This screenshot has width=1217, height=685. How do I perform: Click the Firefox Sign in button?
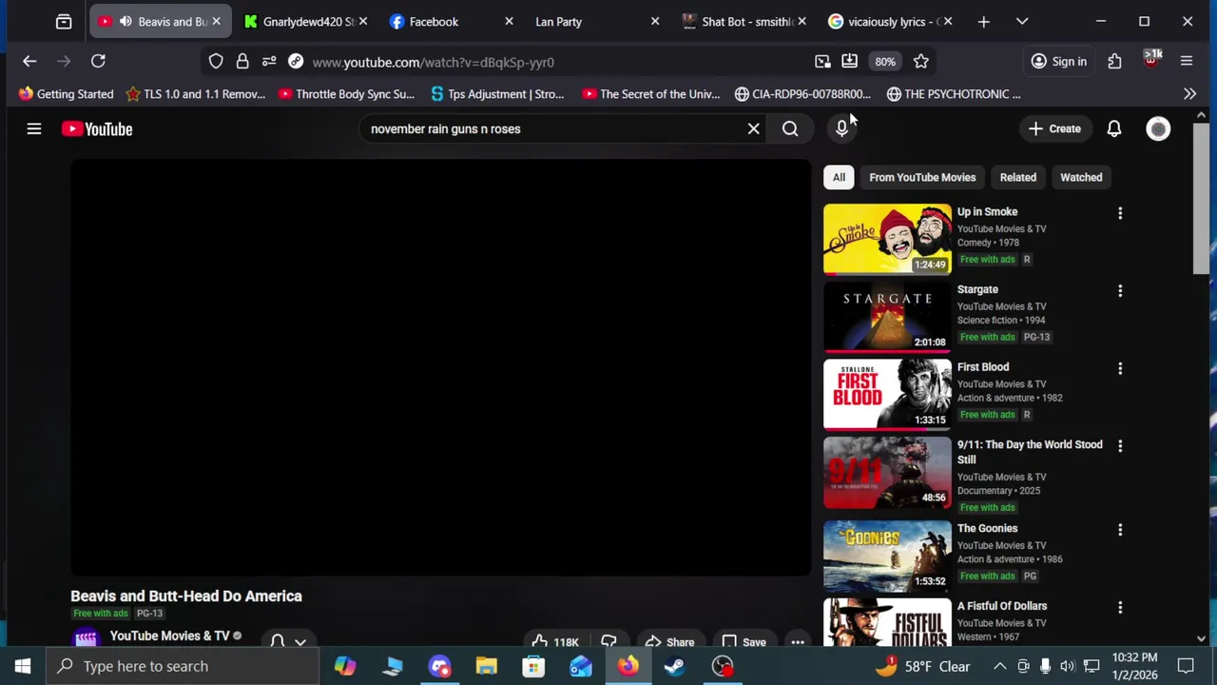click(1059, 62)
